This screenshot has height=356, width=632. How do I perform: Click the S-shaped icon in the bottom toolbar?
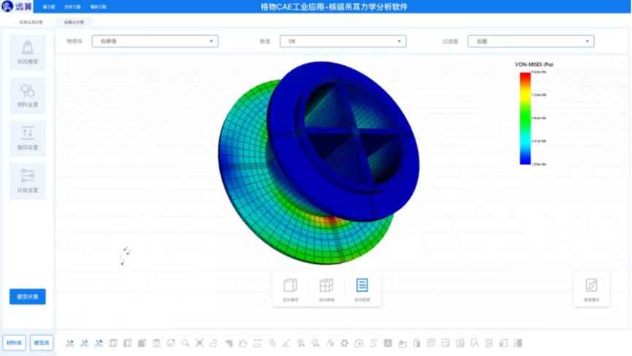373,343
